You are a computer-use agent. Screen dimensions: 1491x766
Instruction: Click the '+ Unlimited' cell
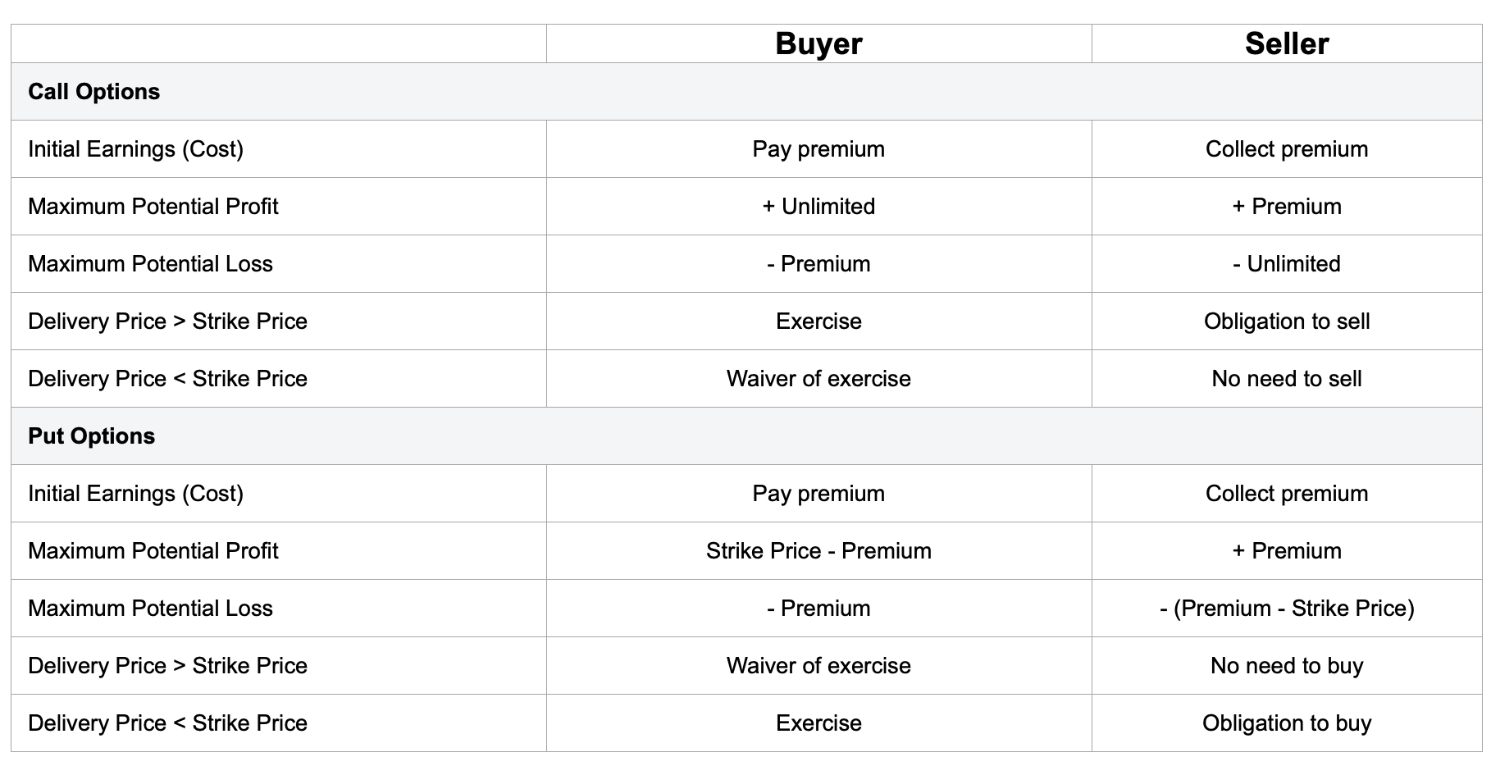(x=818, y=207)
